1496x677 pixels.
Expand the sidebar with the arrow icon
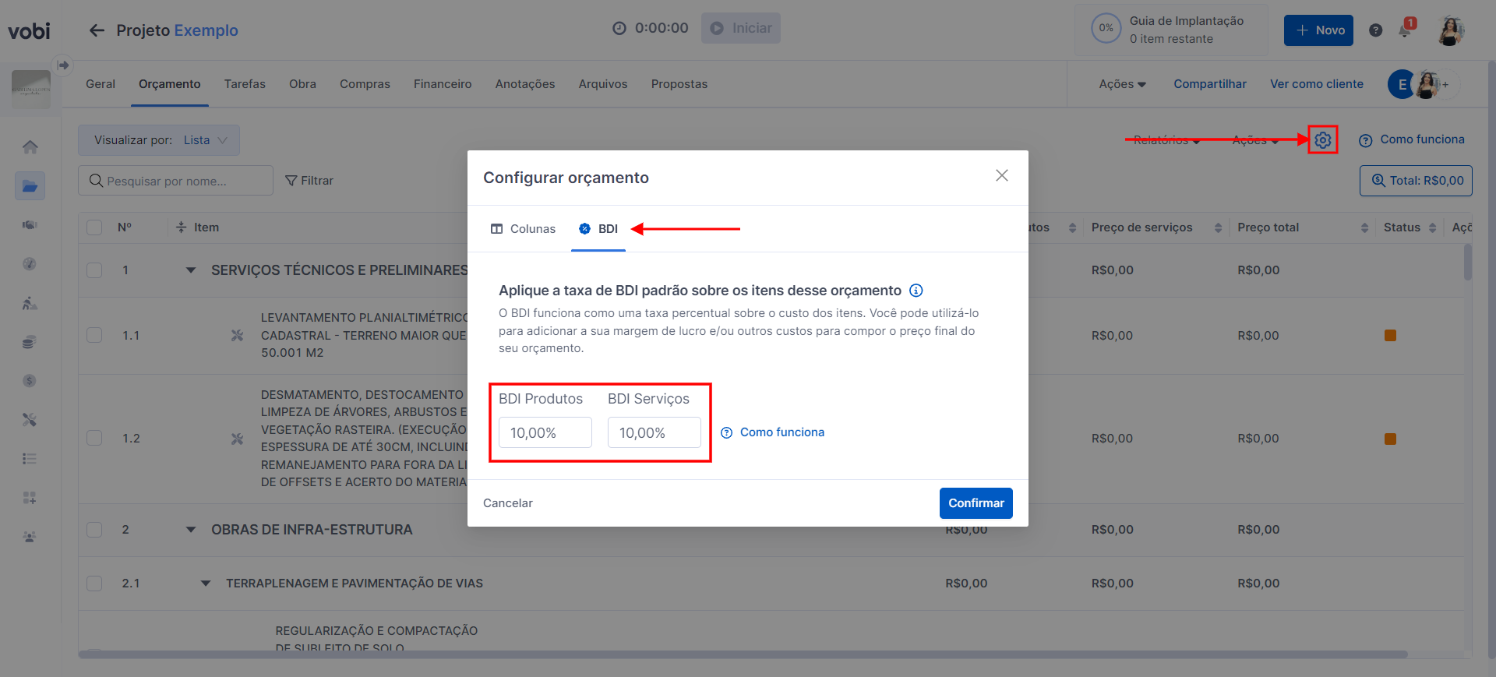[x=63, y=65]
